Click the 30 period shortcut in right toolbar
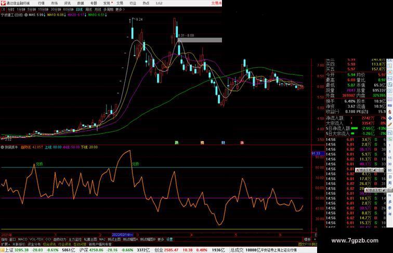This screenshot has width=393, height=253. coord(390,164)
